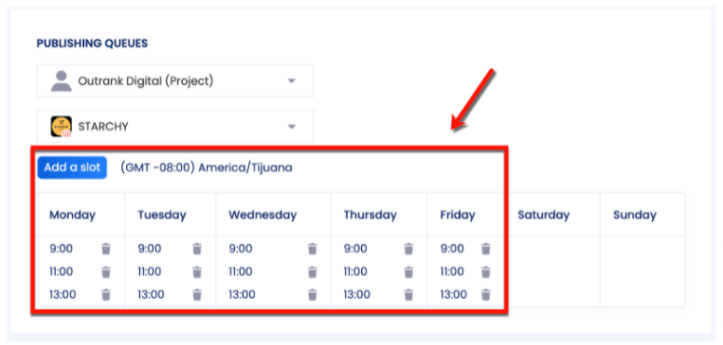Delete Wednesday 11:00 slot trash icon
This screenshot has width=723, height=345.
pyautogui.click(x=313, y=272)
